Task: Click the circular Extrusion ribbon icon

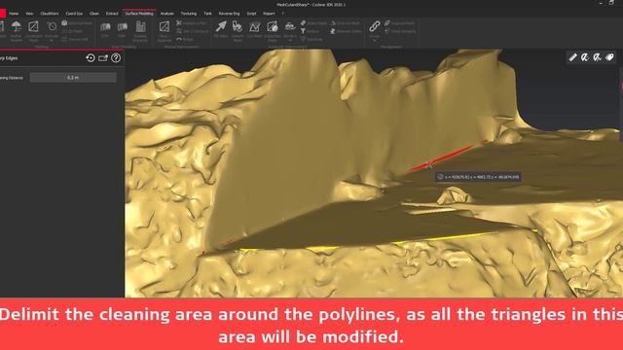Action: (x=52, y=27)
